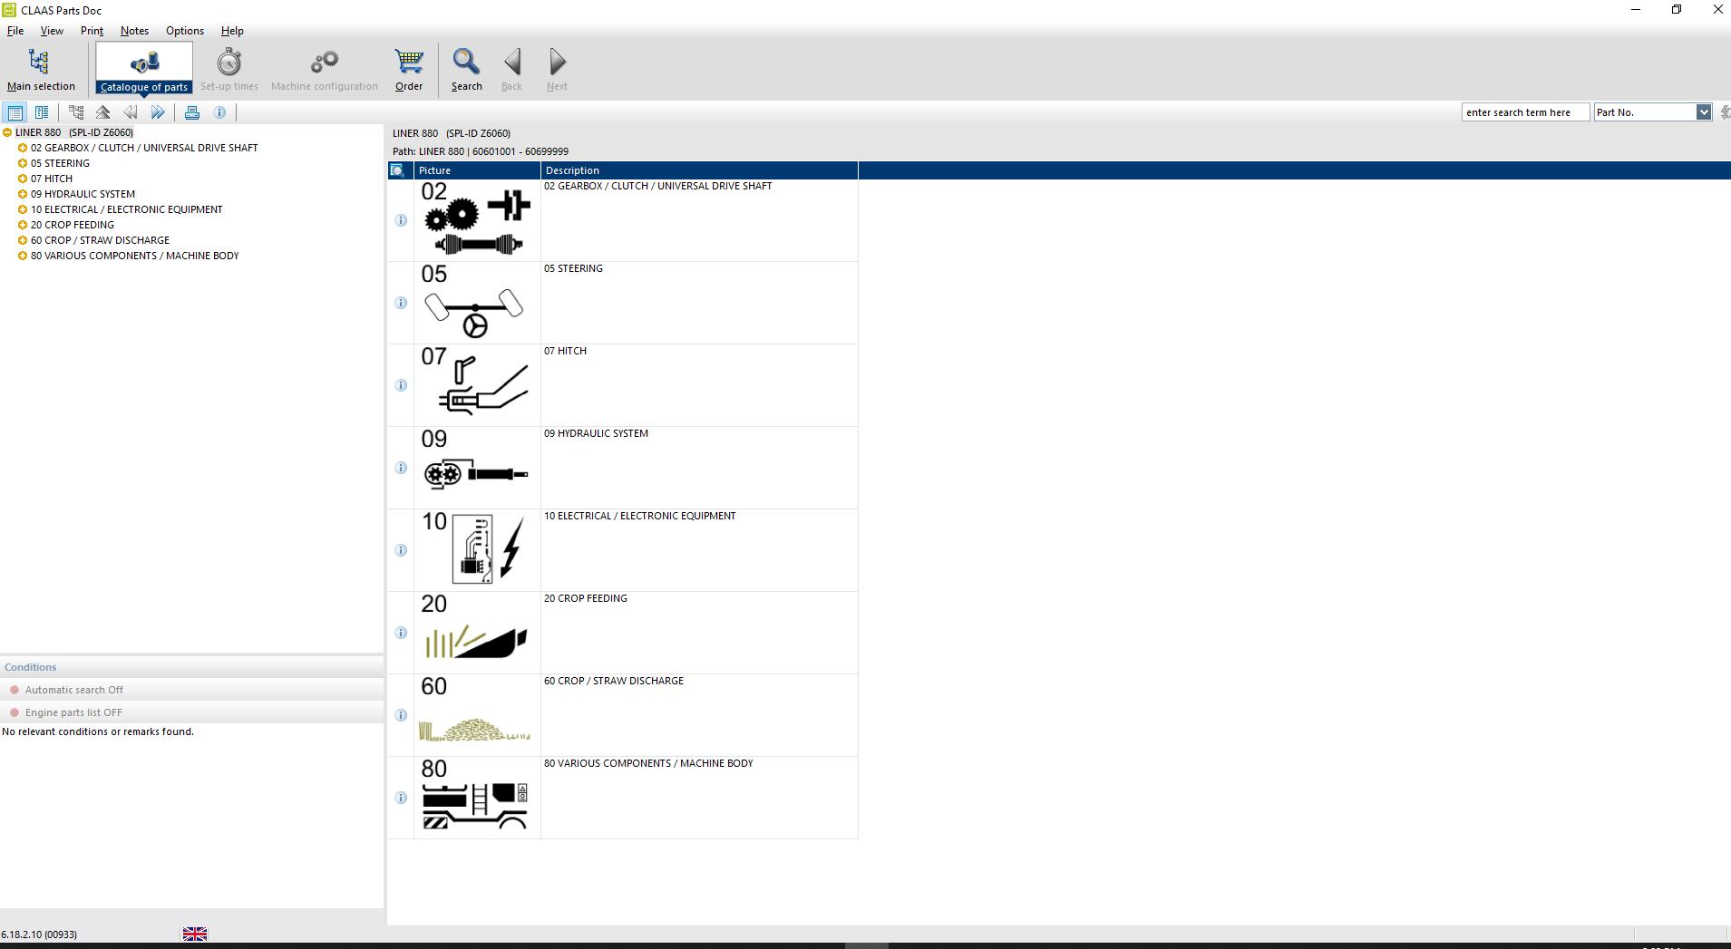Click info icon for 05 Steering row
Image resolution: width=1731 pixels, height=949 pixels.
pyautogui.click(x=401, y=303)
